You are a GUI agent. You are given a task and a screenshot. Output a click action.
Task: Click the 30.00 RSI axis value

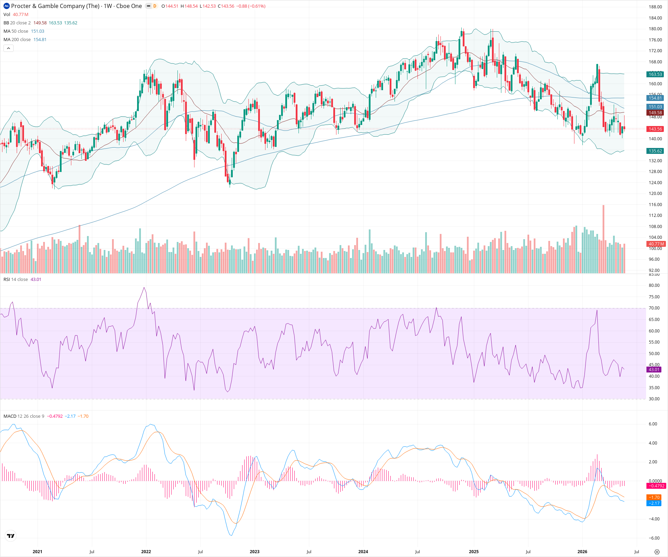click(x=654, y=399)
